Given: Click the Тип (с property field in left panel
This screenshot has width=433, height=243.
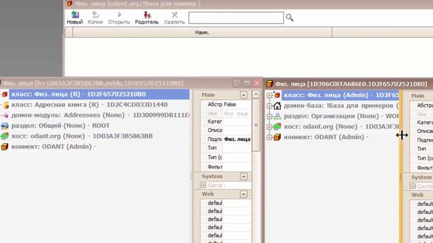Looking at the screenshot, I should (x=237, y=157).
